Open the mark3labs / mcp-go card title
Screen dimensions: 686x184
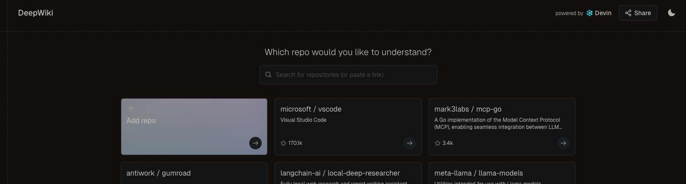tap(468, 109)
